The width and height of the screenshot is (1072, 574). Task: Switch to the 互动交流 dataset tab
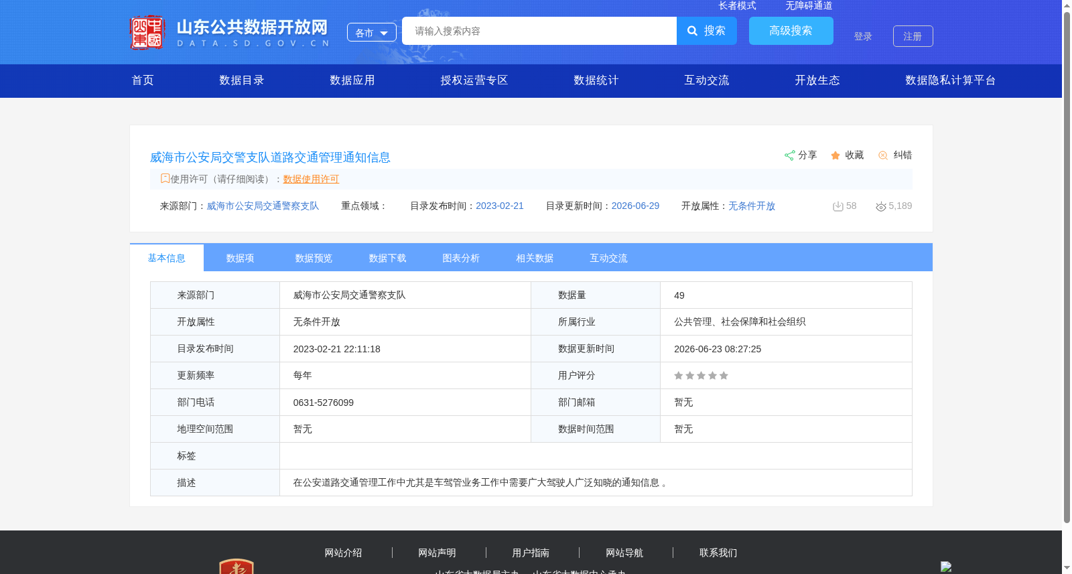click(609, 258)
